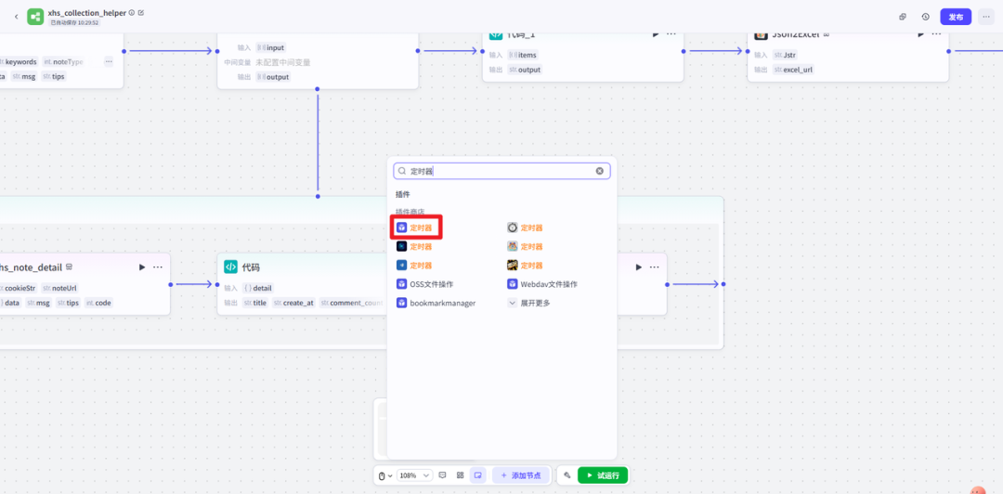Click the green 试运行 button
Image resolution: width=1003 pixels, height=494 pixels.
click(x=603, y=475)
